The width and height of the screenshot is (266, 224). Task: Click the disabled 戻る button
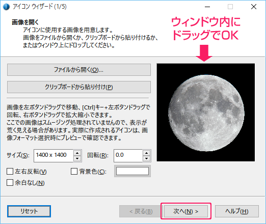pos(141,211)
